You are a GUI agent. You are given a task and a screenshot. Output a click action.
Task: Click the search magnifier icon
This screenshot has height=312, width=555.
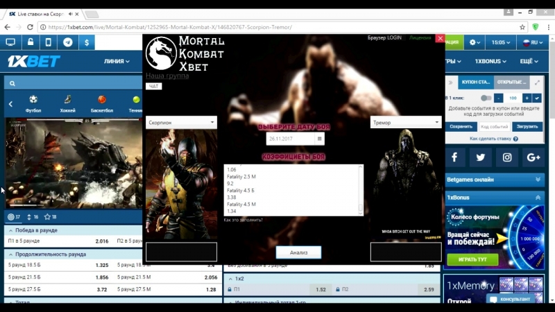12,83
